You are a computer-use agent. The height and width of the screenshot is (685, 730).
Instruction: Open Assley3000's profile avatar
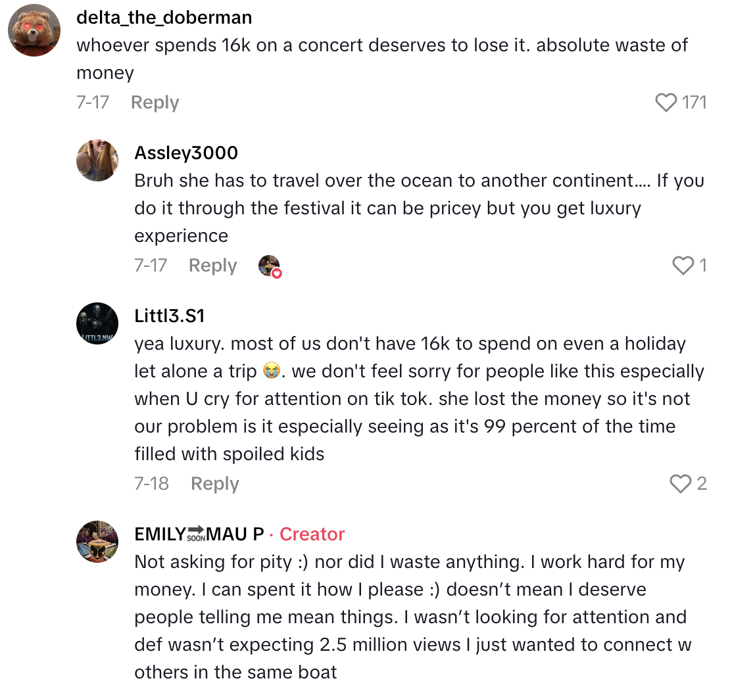coord(97,160)
